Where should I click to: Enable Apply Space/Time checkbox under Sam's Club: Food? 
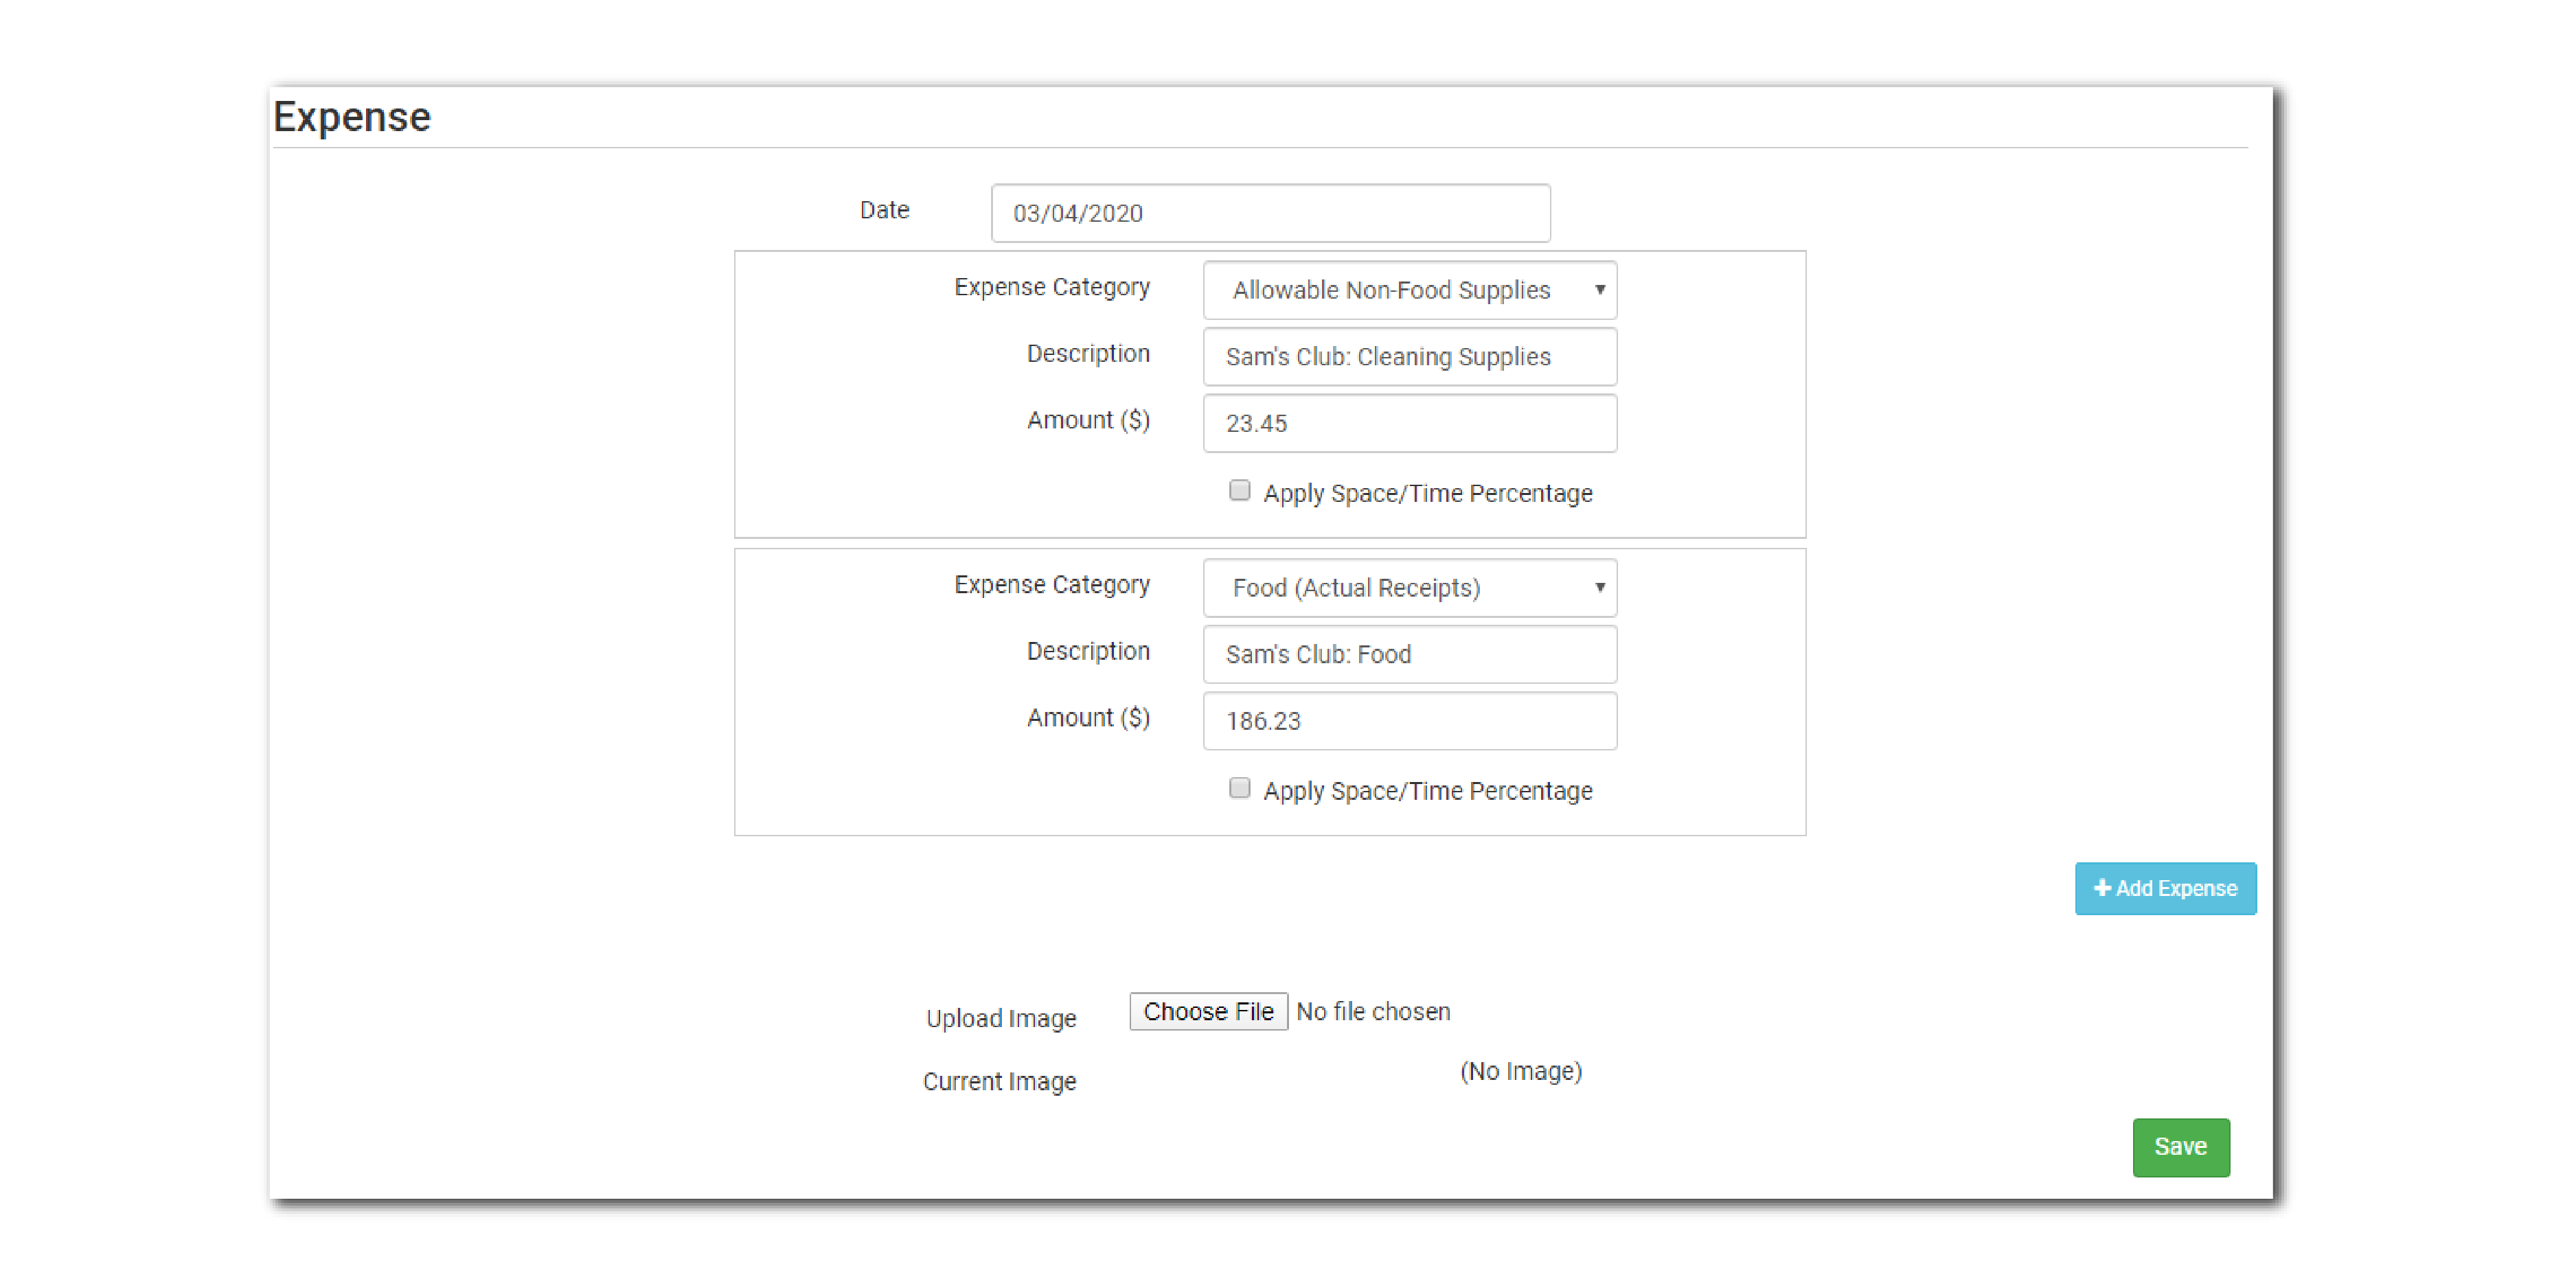click(1239, 789)
